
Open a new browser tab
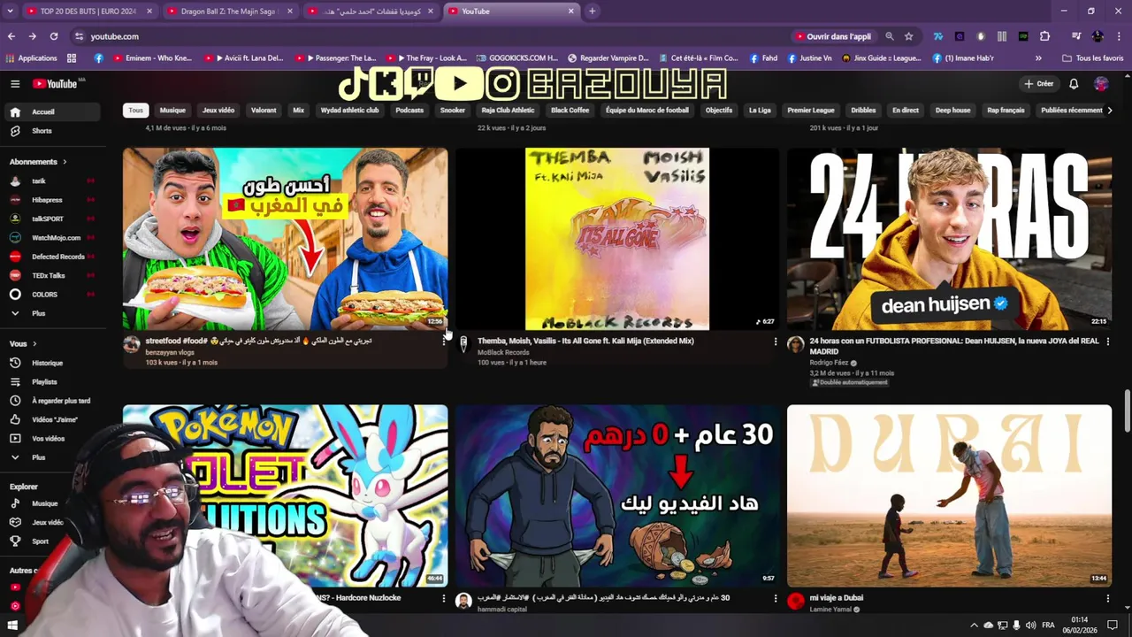(x=592, y=12)
